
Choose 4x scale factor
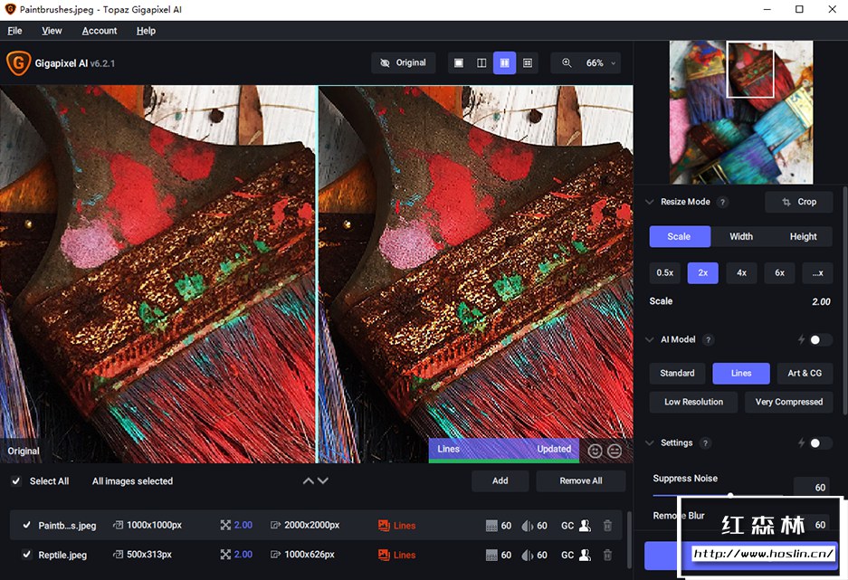741,273
